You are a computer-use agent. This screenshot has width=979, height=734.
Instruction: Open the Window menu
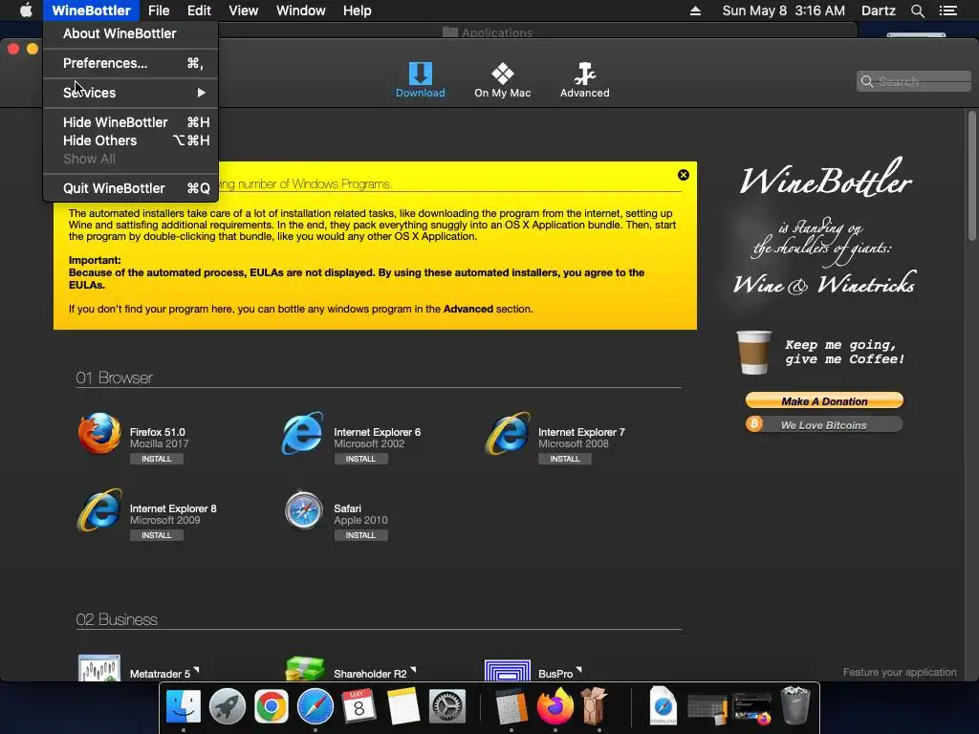coord(301,11)
